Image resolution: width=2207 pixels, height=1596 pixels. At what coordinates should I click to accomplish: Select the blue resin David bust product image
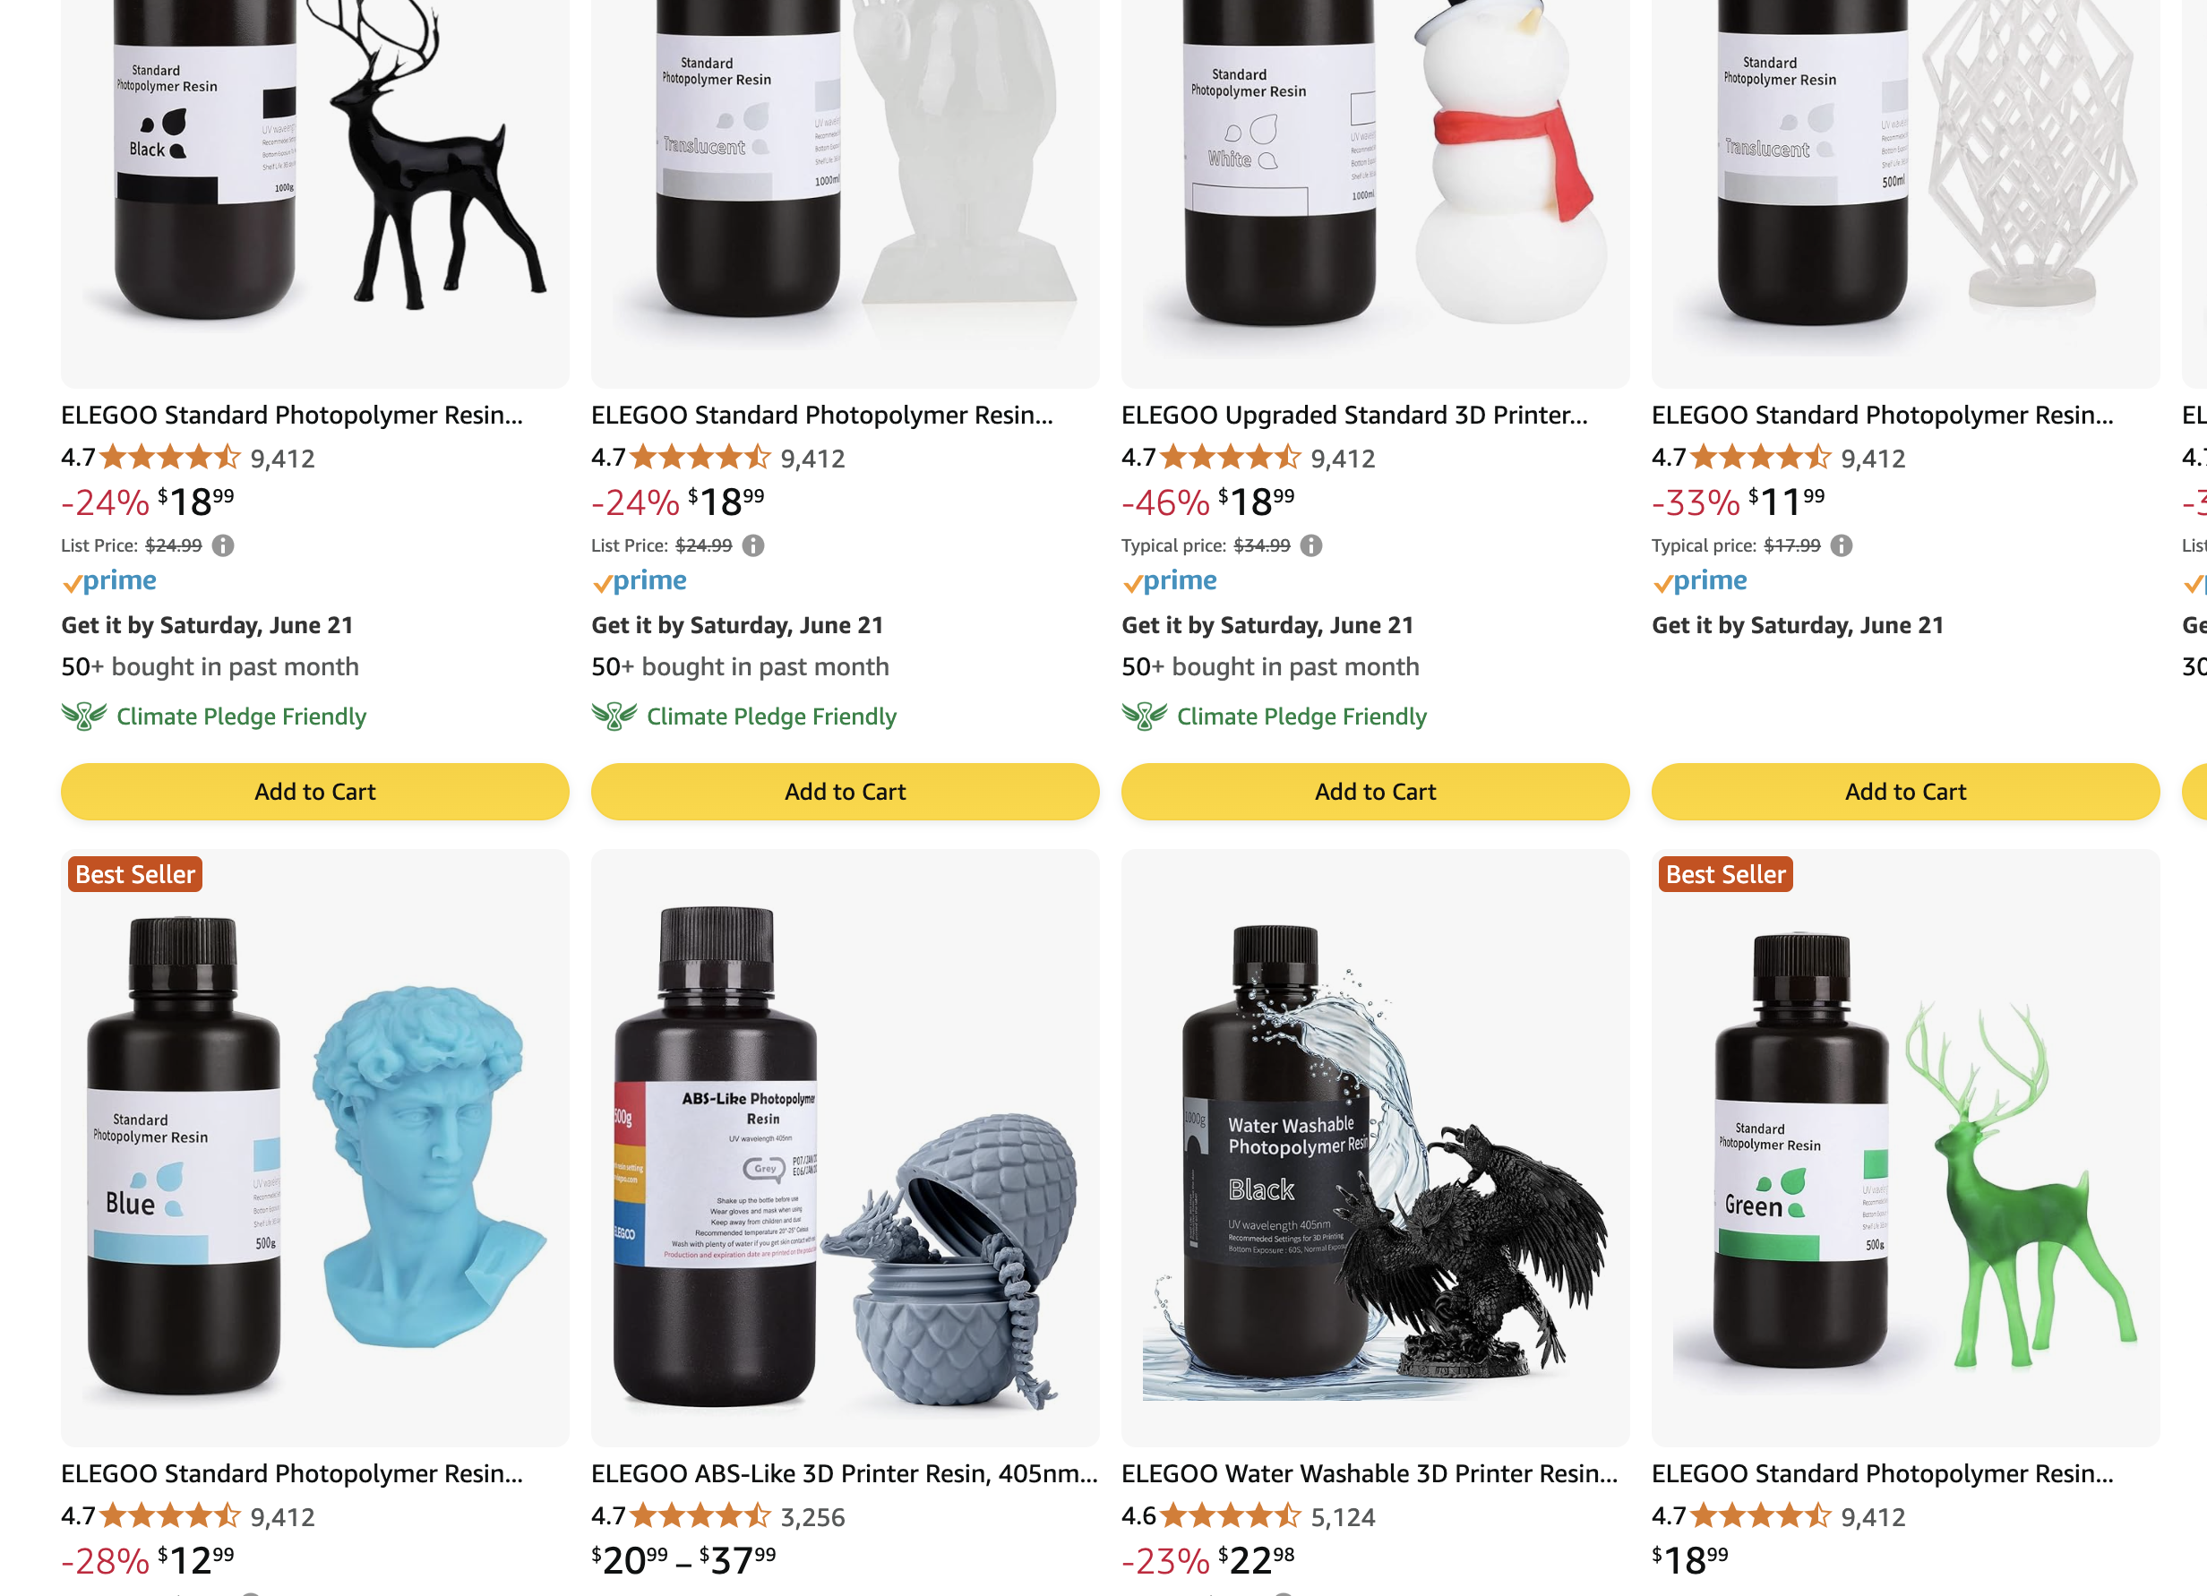[x=315, y=1148]
